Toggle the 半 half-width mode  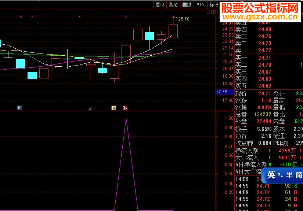[x=289, y=175]
